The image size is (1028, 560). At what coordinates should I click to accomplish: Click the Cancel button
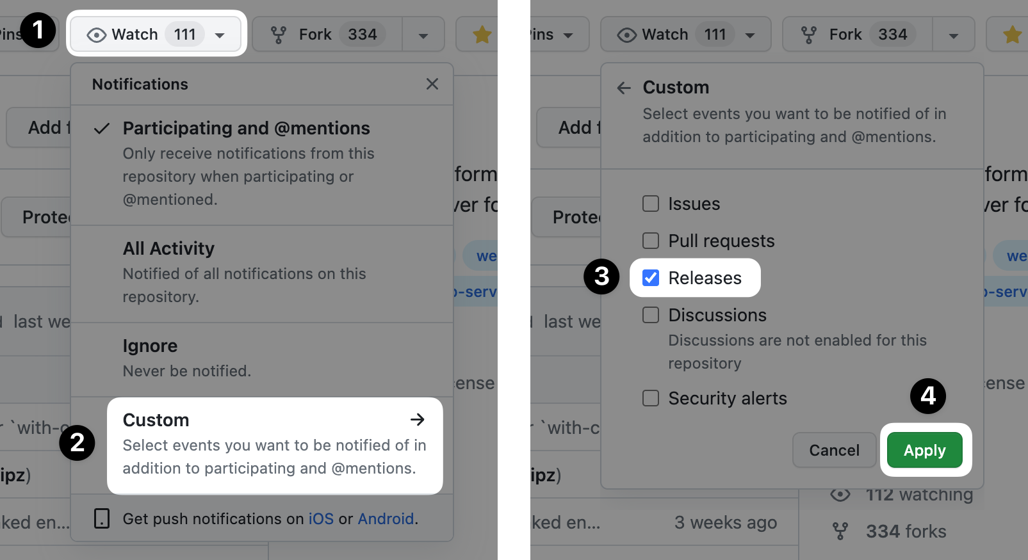pyautogui.click(x=834, y=451)
